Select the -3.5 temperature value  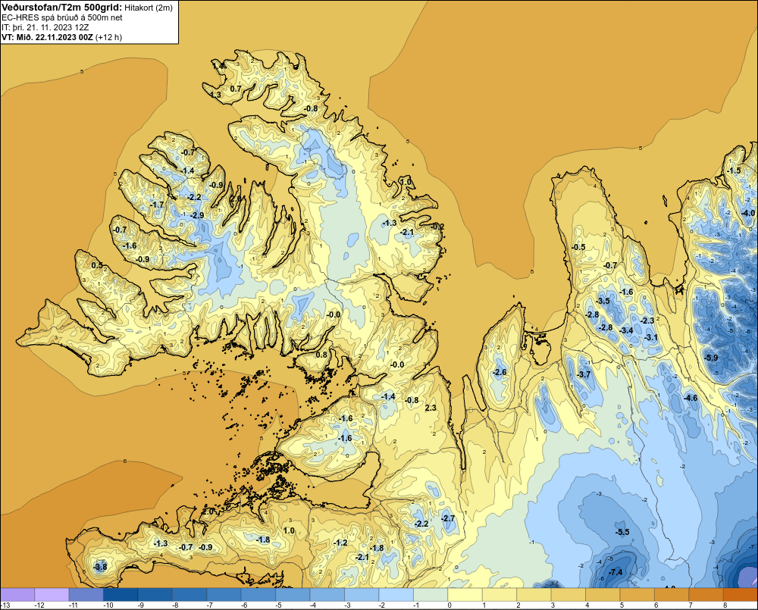tap(603, 301)
